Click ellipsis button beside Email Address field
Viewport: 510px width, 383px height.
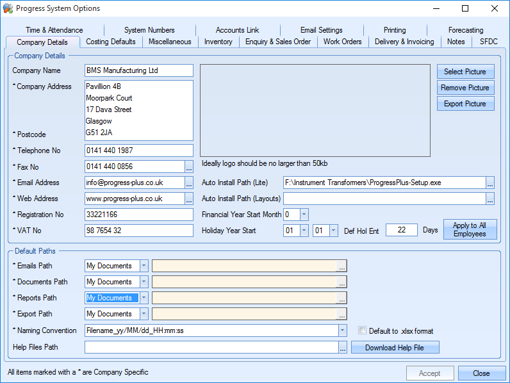click(189, 183)
